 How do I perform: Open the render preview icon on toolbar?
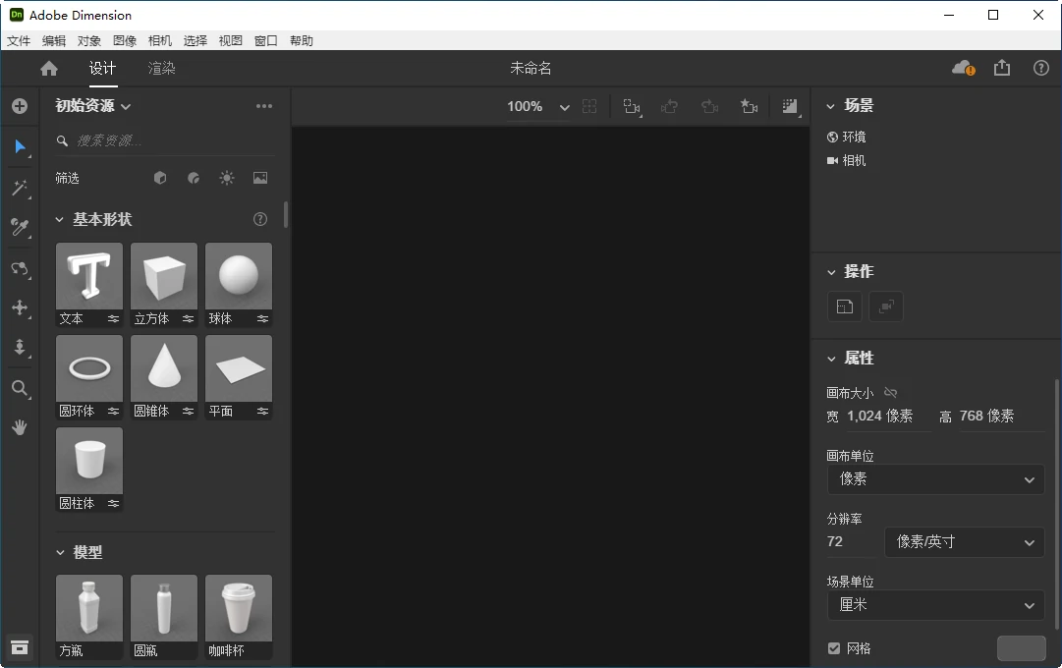point(791,106)
